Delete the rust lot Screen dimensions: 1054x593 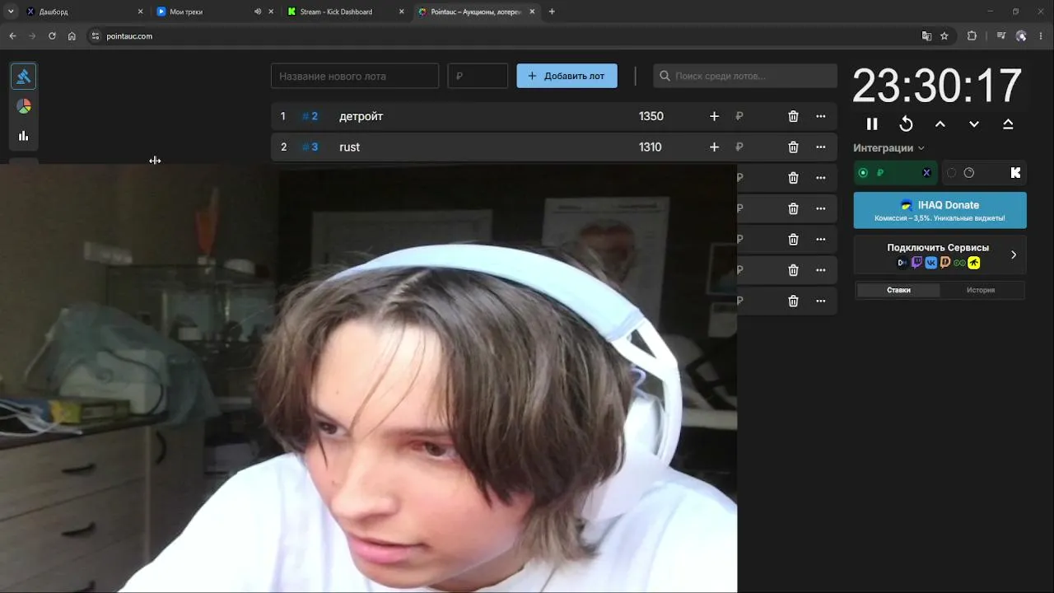click(793, 147)
